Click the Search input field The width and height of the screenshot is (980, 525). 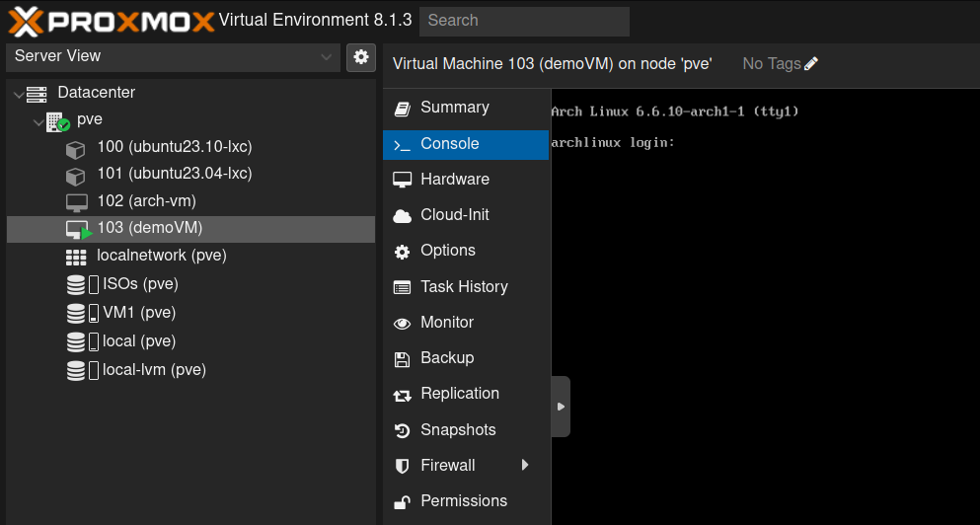523,21
